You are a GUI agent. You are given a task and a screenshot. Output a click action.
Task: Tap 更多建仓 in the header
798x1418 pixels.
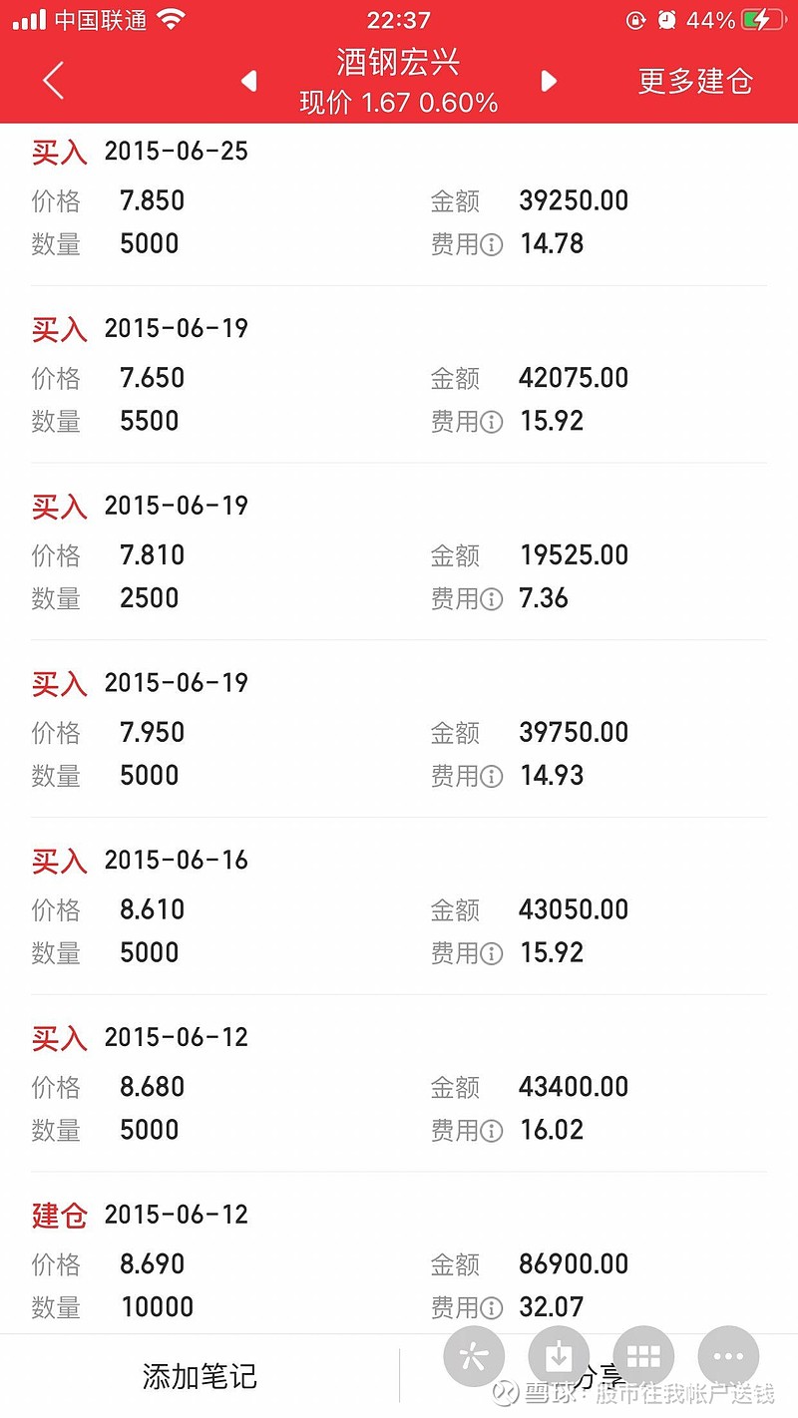pyautogui.click(x=695, y=81)
